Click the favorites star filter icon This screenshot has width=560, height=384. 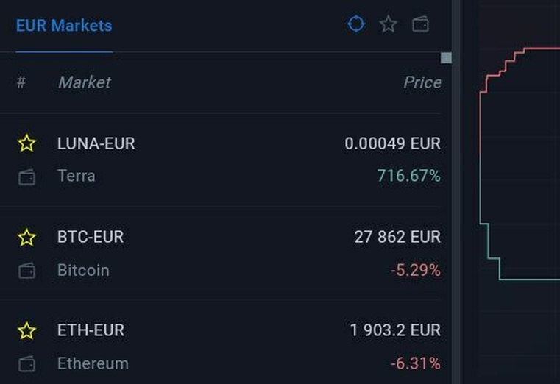click(x=389, y=24)
